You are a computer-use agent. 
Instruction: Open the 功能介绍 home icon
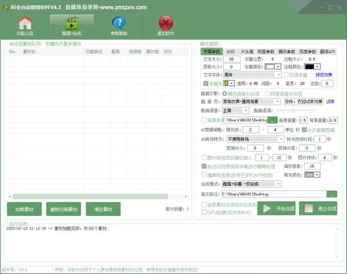[x=25, y=23]
